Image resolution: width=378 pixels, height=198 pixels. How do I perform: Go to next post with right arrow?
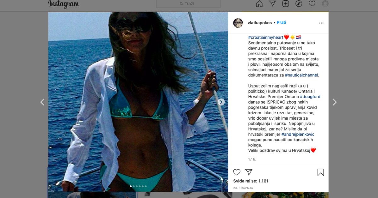coord(335,102)
